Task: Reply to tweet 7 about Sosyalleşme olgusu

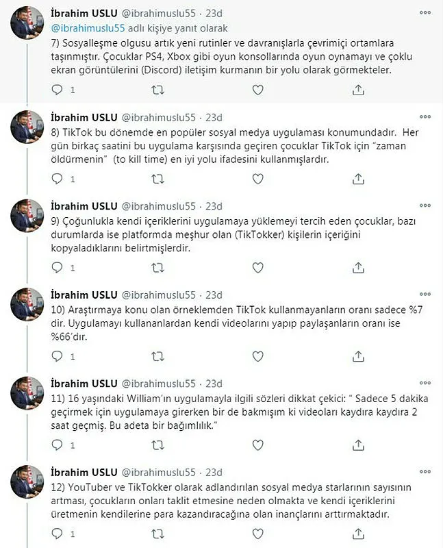Action: click(58, 89)
